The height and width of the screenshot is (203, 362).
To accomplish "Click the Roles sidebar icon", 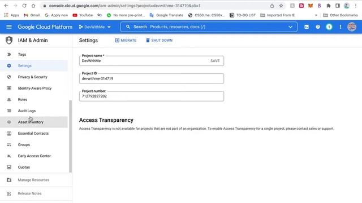I will [9, 99].
